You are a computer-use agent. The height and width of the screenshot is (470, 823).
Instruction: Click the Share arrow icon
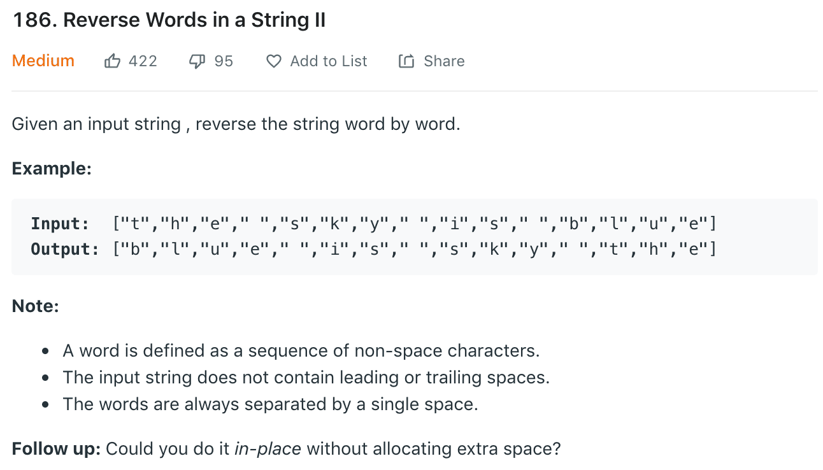click(406, 61)
